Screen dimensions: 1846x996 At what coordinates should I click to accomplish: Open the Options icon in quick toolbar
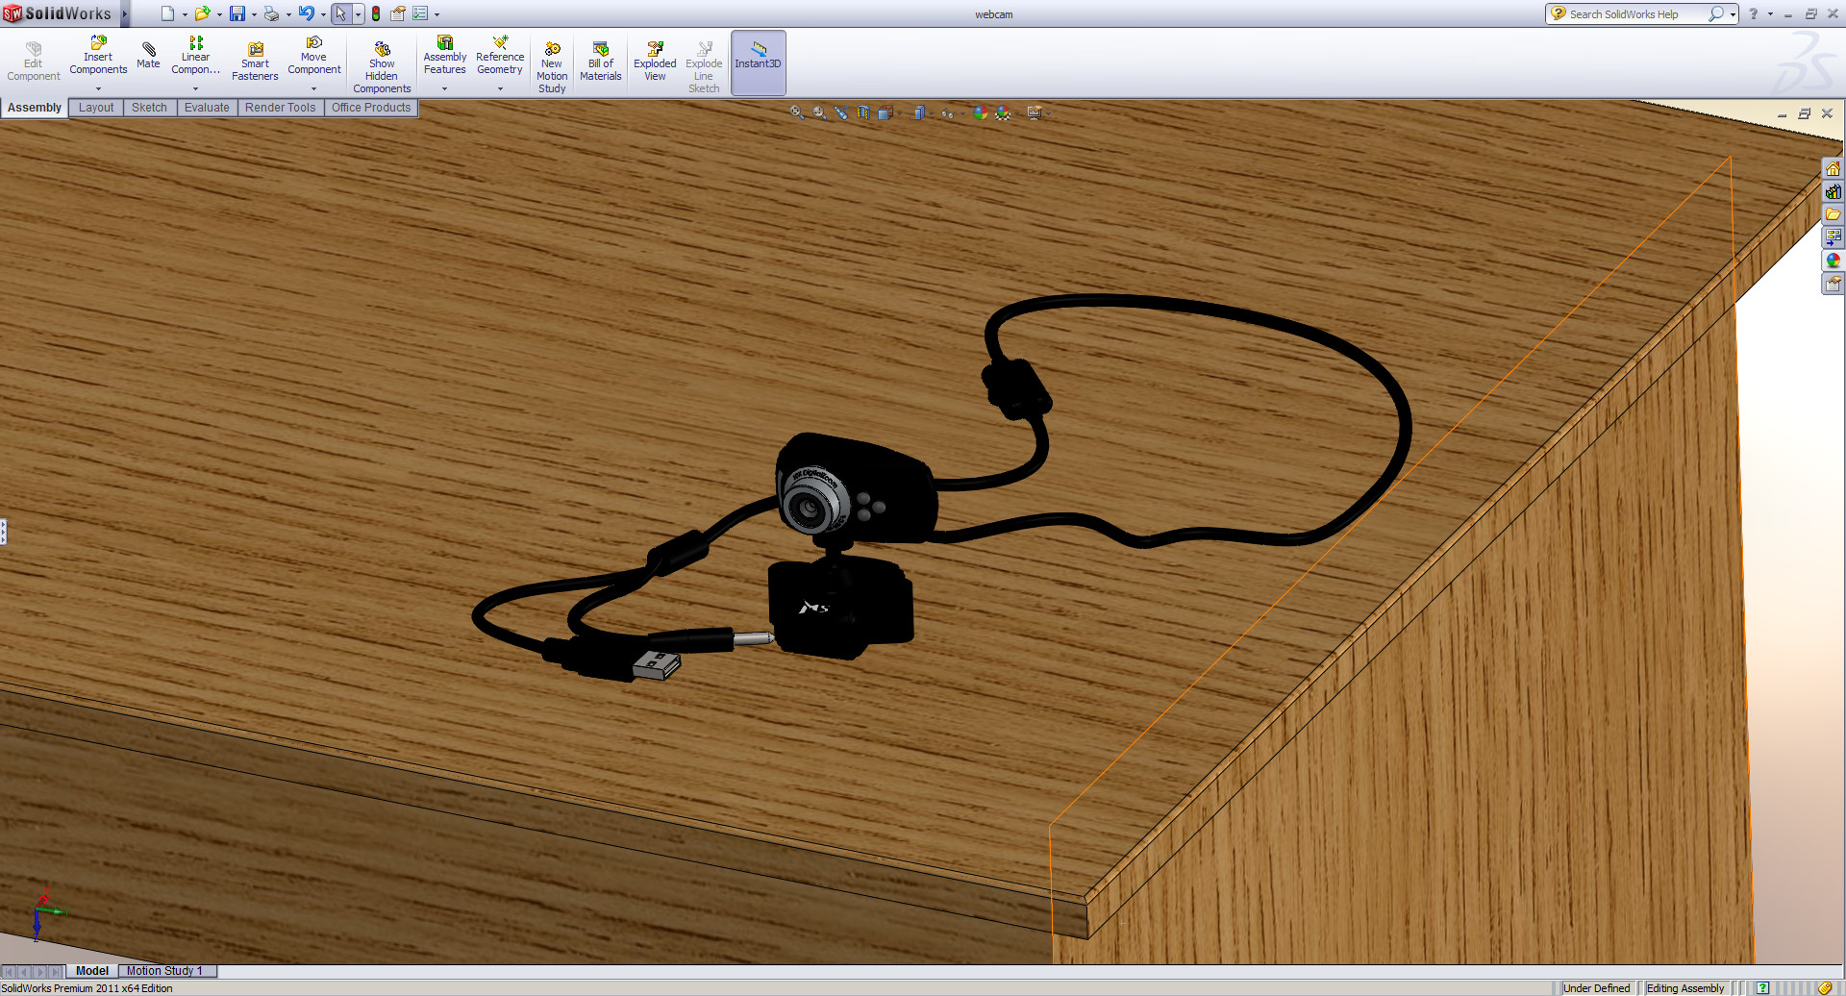tap(420, 13)
